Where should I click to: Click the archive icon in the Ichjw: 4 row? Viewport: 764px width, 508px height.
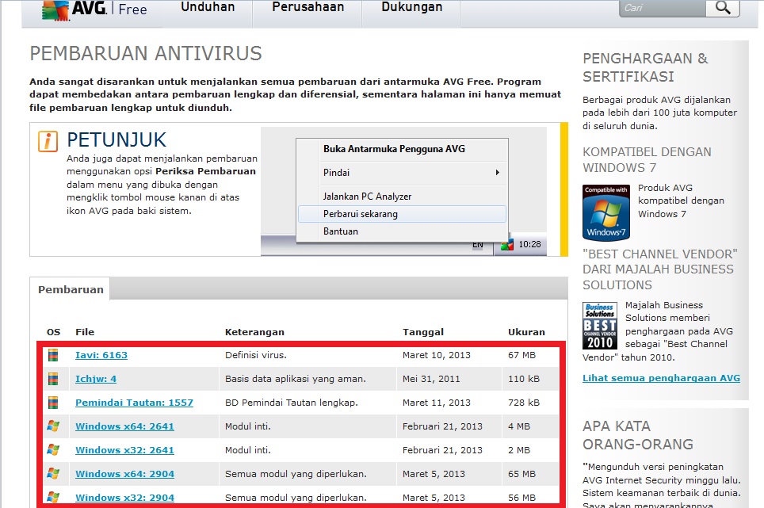click(53, 379)
